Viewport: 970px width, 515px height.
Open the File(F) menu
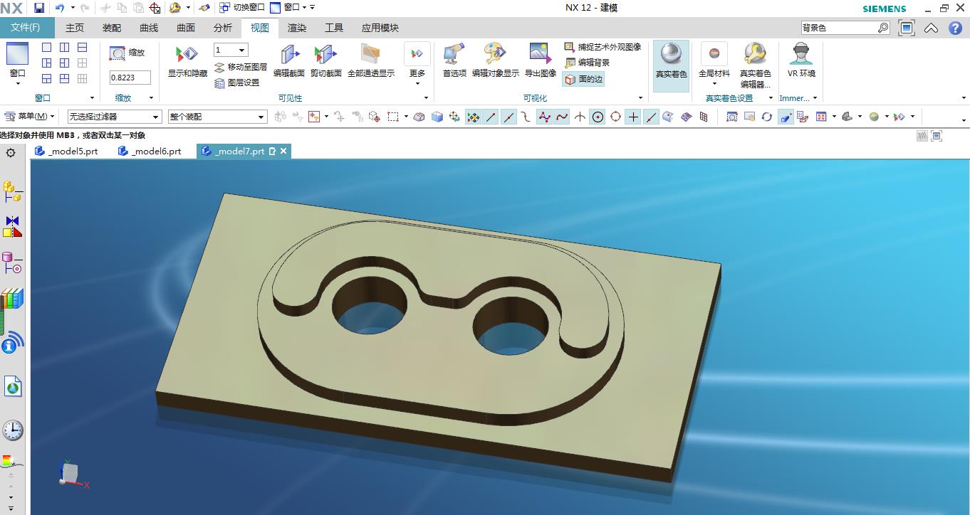26,28
